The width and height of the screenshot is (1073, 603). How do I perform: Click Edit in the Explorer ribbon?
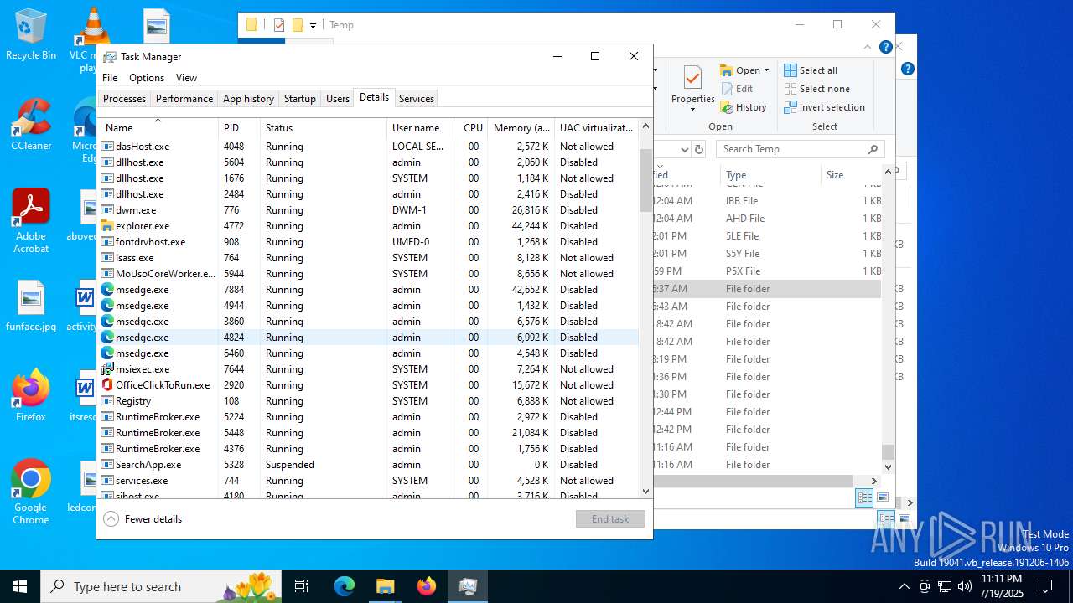[737, 89]
